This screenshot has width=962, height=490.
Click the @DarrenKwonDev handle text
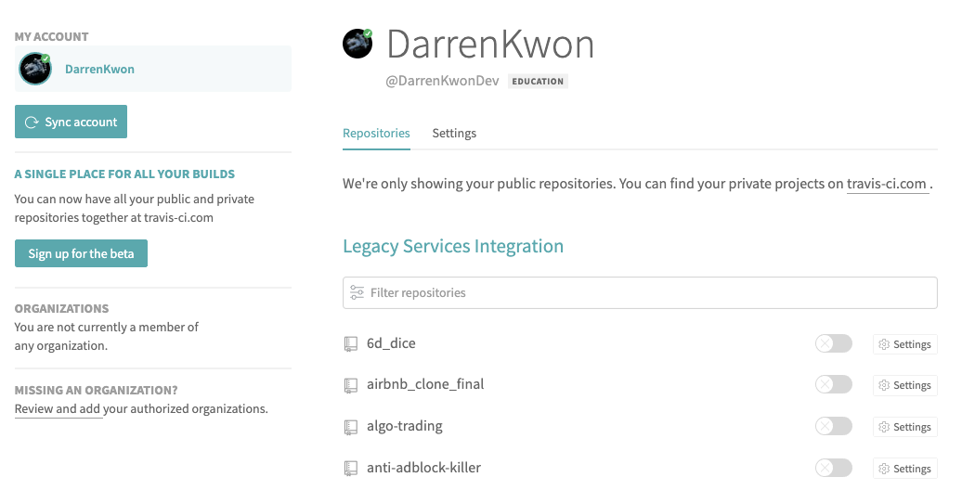tap(442, 81)
